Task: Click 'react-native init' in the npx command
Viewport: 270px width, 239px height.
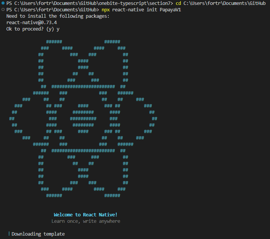Action: [135, 10]
